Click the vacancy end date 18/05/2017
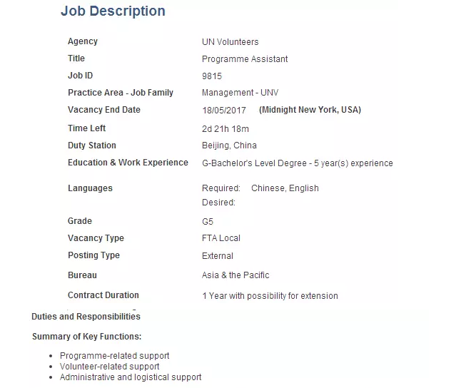The image size is (461, 388). point(224,111)
